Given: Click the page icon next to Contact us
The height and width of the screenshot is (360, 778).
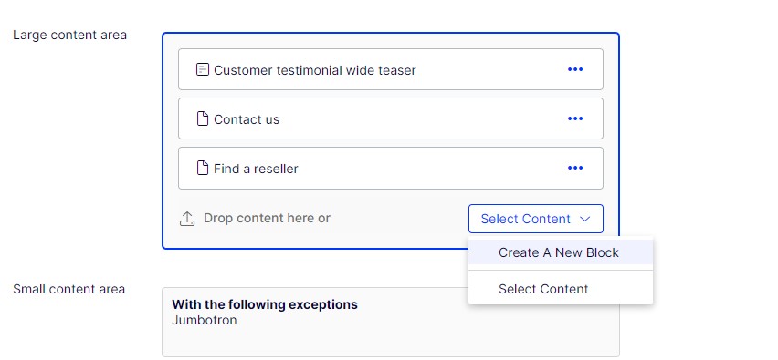Looking at the screenshot, I should tap(203, 118).
